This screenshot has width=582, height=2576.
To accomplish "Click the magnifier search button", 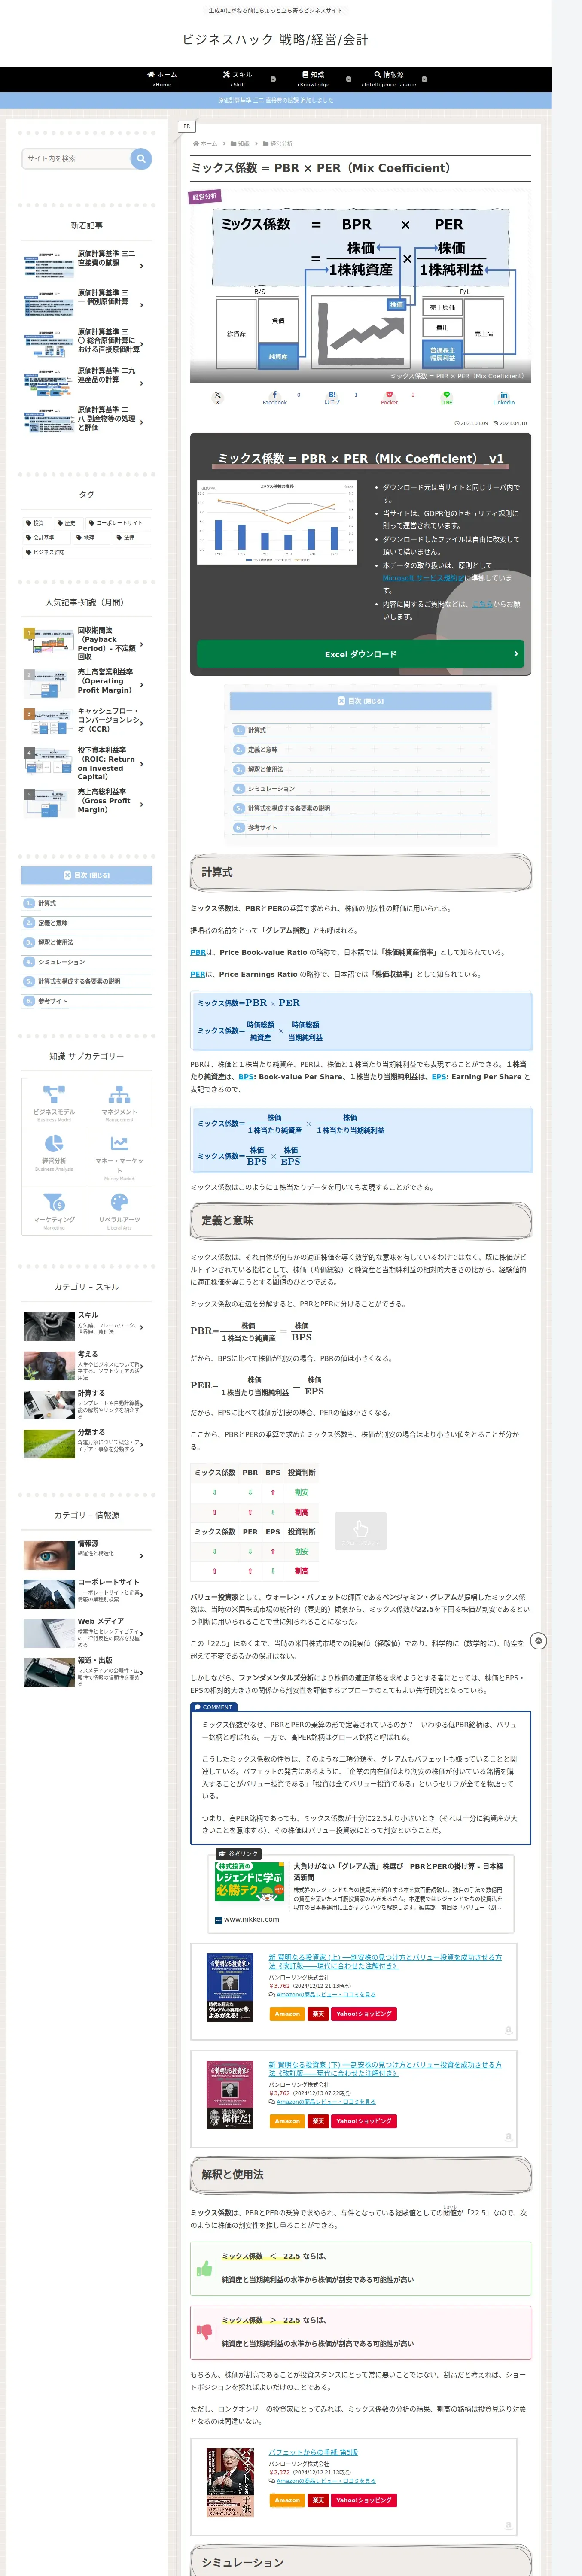I will tap(141, 158).
